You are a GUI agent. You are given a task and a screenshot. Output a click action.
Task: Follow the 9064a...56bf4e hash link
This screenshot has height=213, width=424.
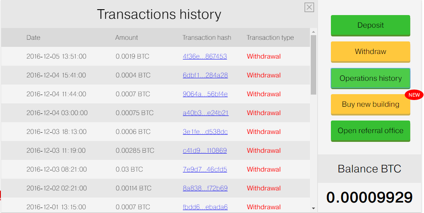pos(205,94)
